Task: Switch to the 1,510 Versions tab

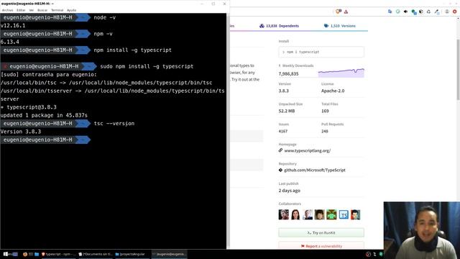Action: (x=339, y=26)
